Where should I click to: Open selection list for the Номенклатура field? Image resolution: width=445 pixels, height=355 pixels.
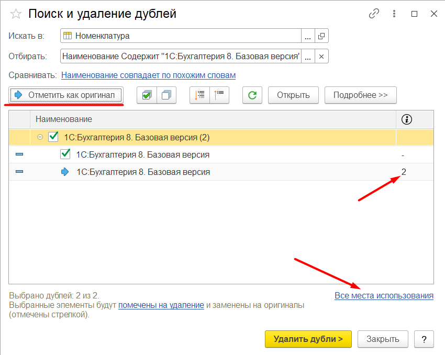pos(308,36)
